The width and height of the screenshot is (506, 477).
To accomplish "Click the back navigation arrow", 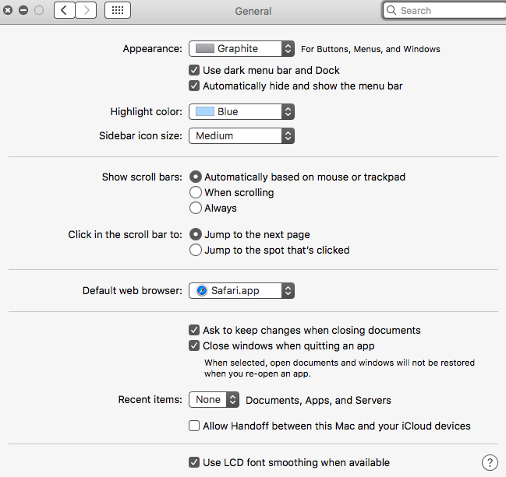I will [x=64, y=11].
